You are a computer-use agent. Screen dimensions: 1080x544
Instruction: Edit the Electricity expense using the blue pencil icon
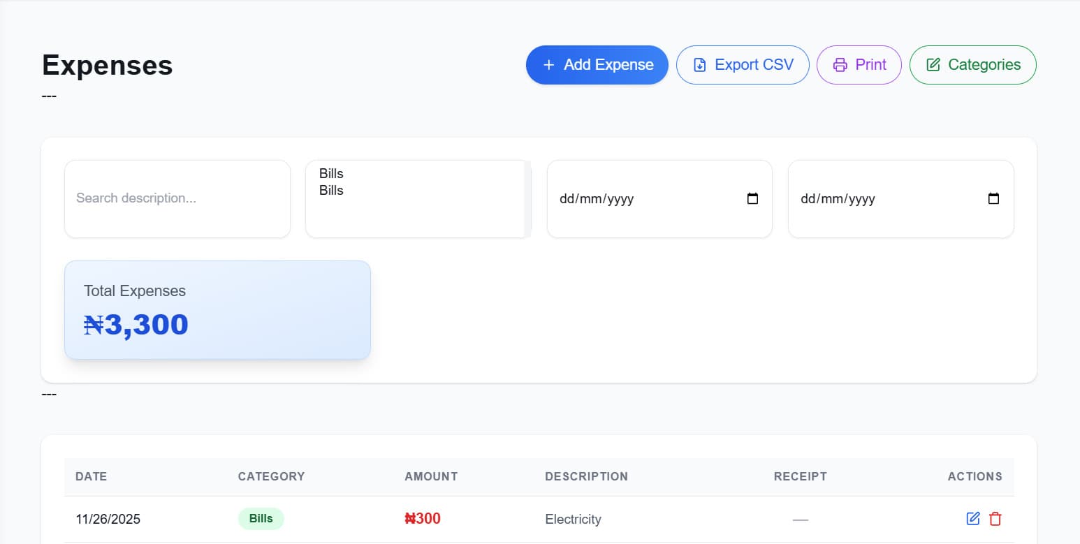coord(973,519)
